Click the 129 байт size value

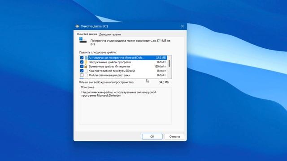pos(160,67)
